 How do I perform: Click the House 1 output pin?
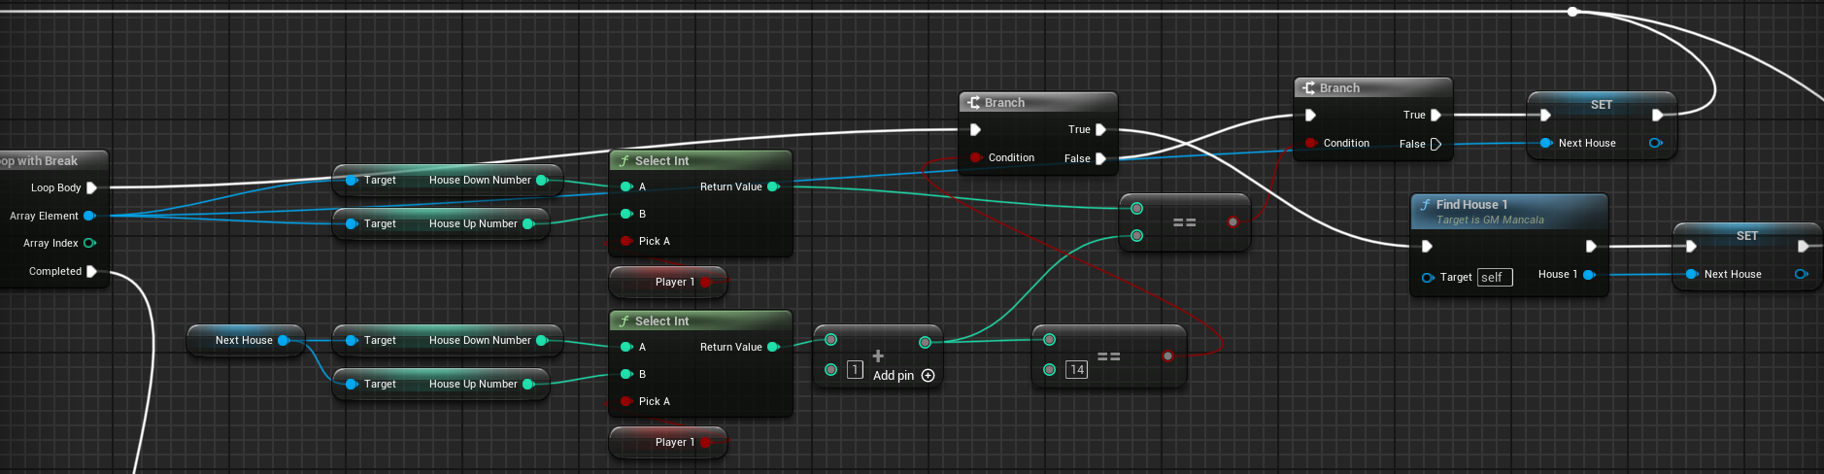(x=1589, y=275)
